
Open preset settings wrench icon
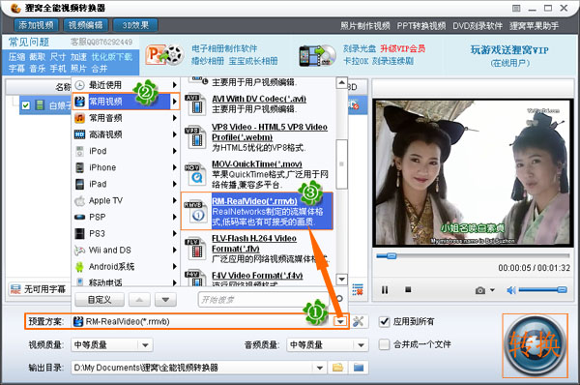pyautogui.click(x=358, y=321)
